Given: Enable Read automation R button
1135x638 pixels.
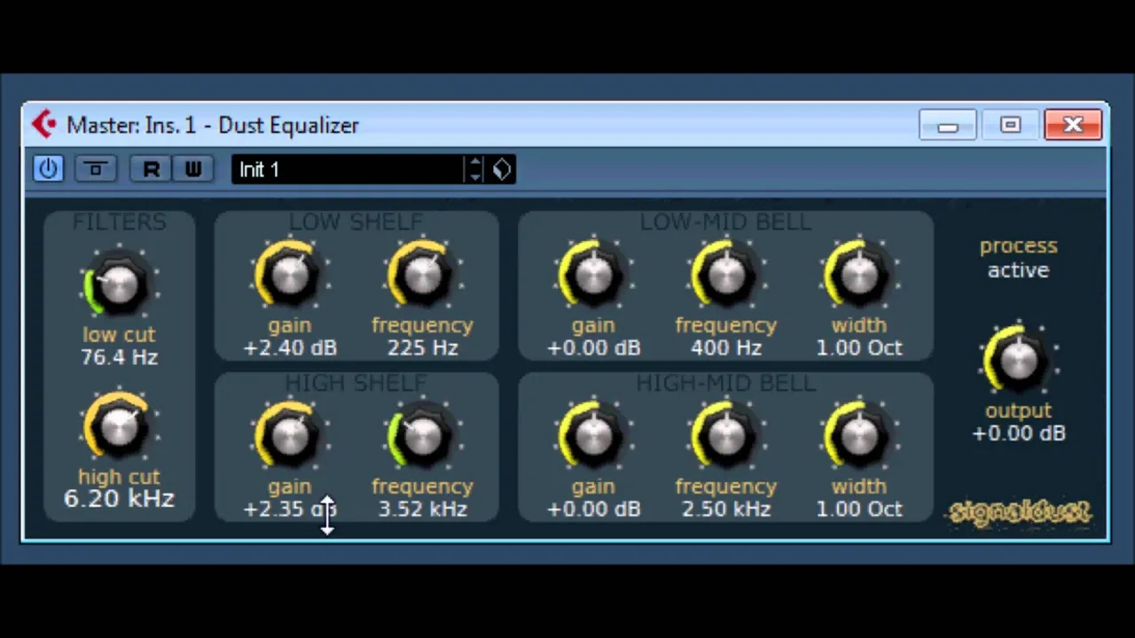Looking at the screenshot, I should [x=151, y=168].
